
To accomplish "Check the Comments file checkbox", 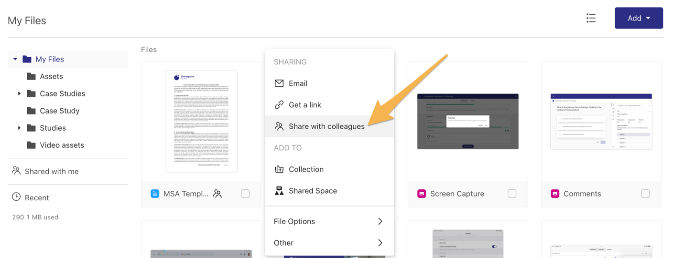I will [x=645, y=194].
